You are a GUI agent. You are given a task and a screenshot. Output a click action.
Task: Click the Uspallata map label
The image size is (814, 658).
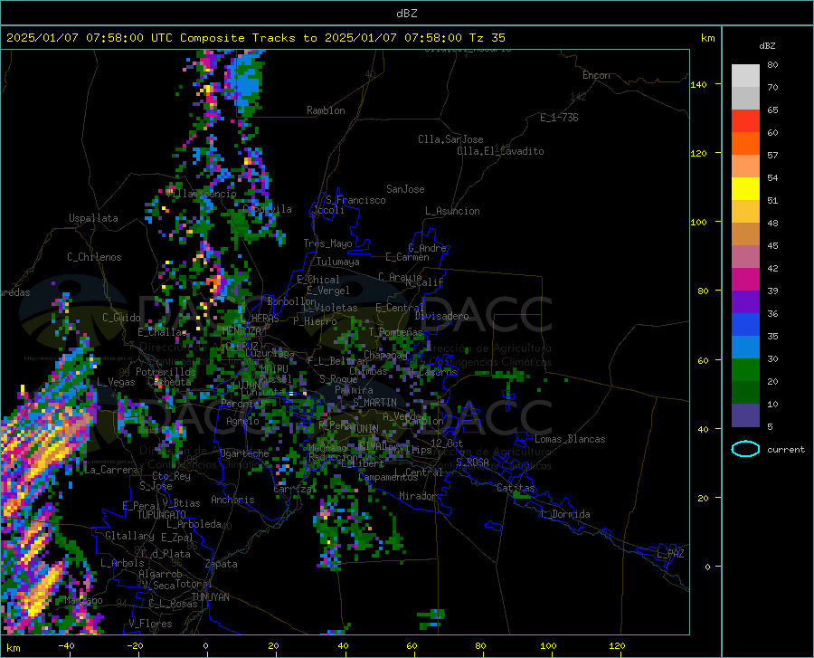point(93,218)
